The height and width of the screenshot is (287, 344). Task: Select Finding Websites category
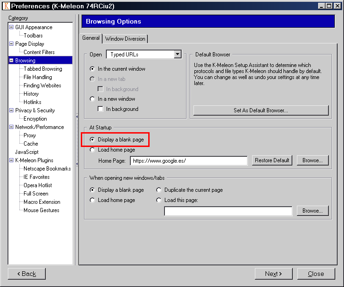tap(42, 85)
